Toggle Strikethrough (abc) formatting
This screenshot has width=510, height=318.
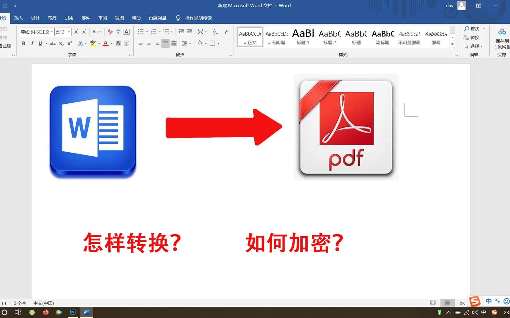pos(53,43)
